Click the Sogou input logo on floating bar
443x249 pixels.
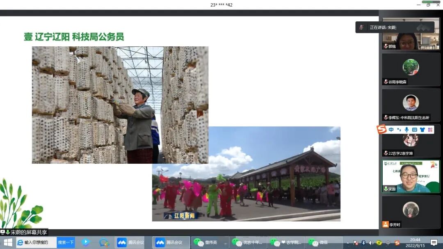(382, 129)
